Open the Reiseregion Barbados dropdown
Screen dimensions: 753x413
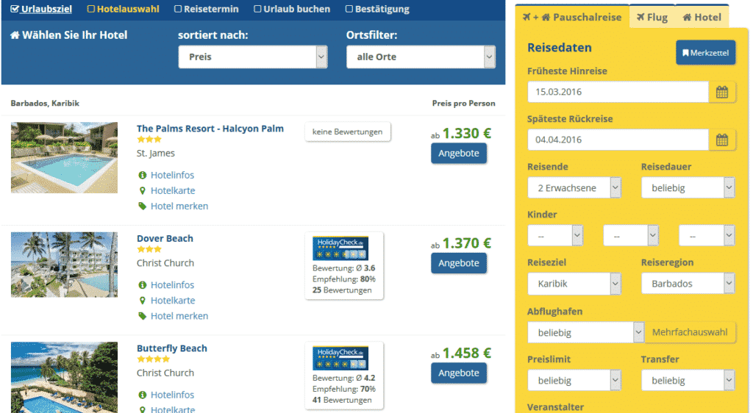point(688,284)
